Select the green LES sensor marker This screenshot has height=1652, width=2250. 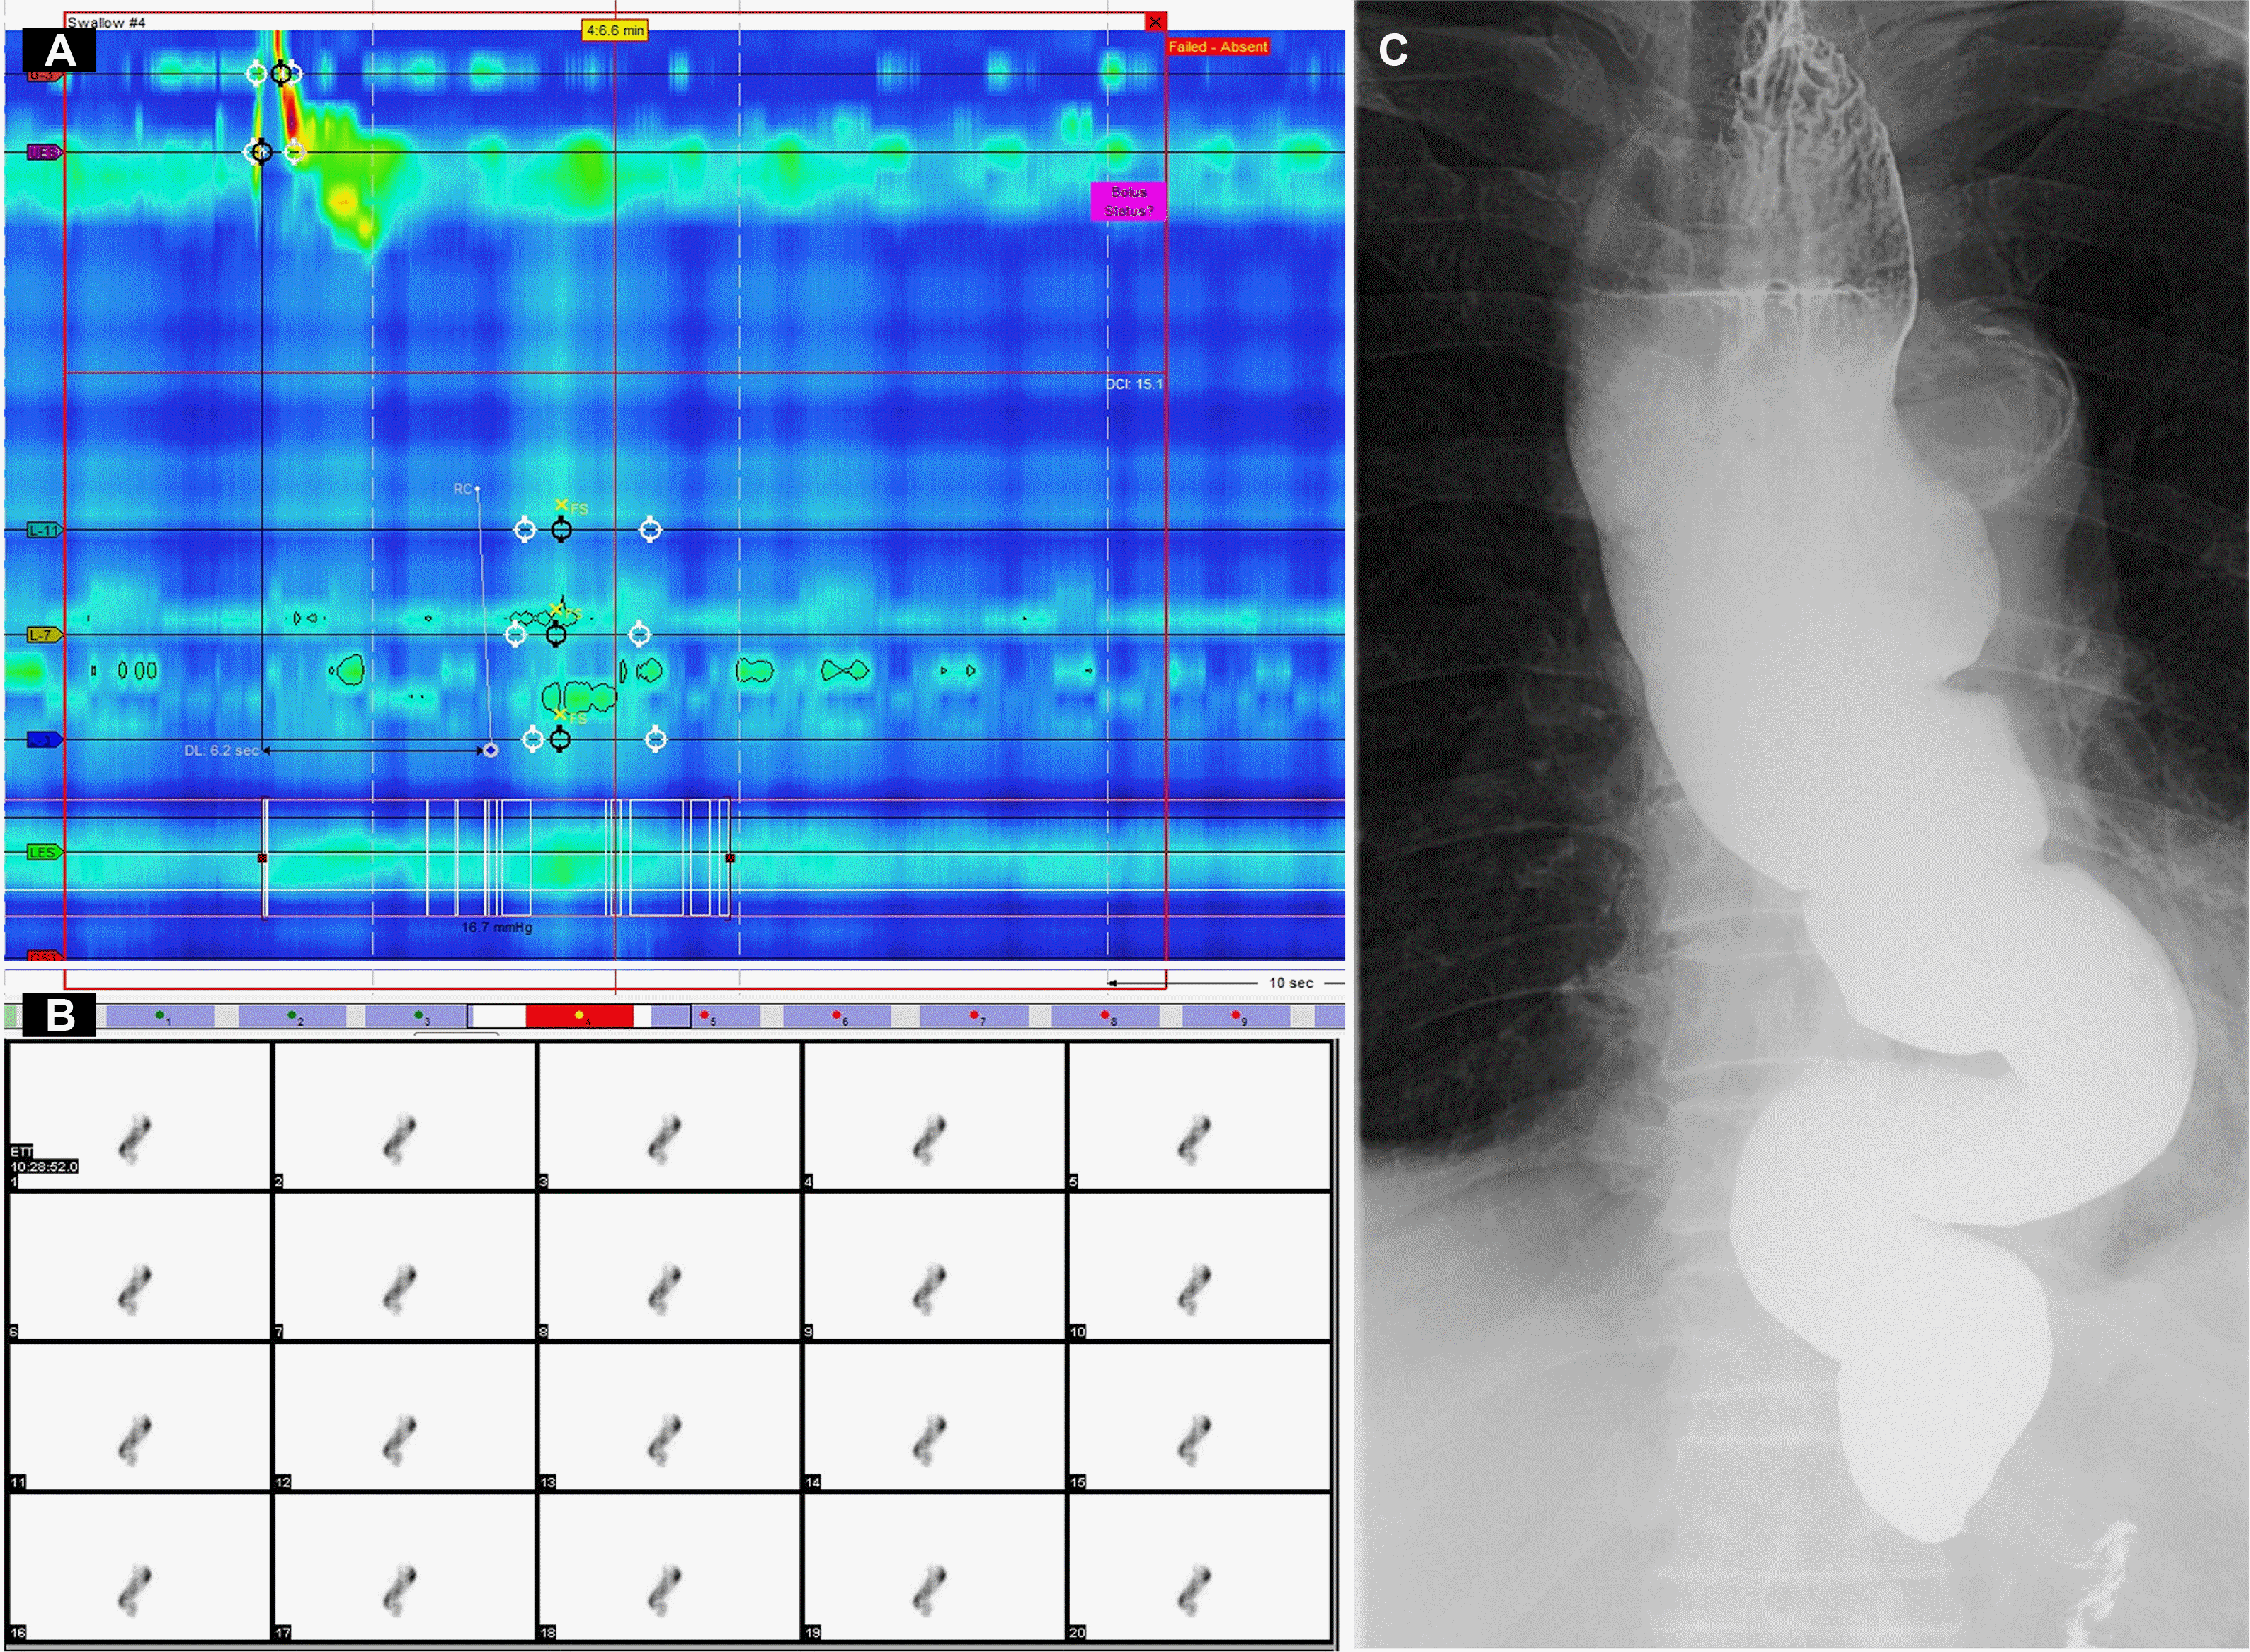pyautogui.click(x=45, y=852)
